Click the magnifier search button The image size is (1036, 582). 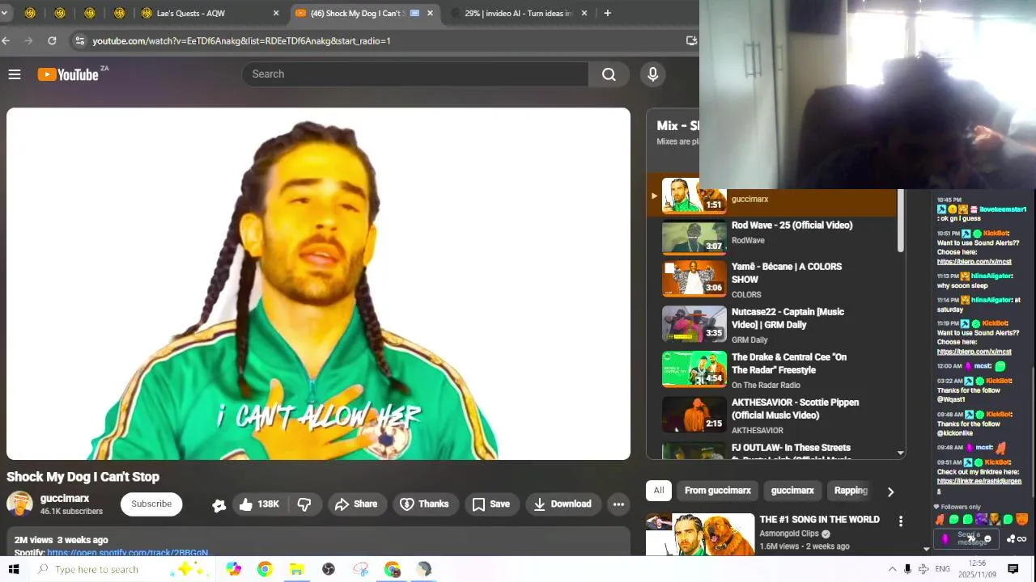[x=609, y=74]
